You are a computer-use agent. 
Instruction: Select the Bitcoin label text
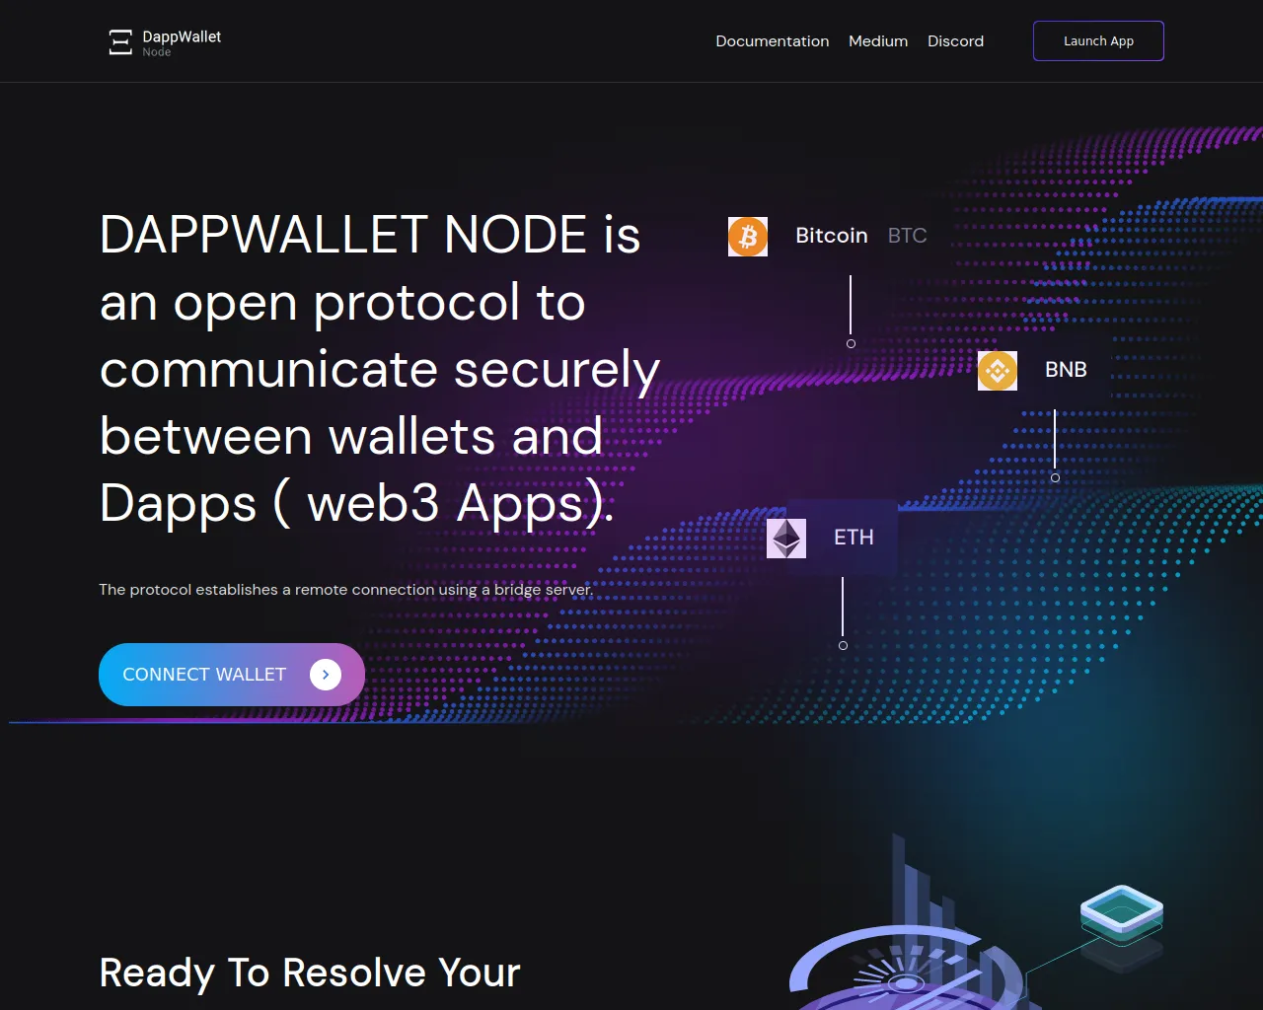pos(832,236)
